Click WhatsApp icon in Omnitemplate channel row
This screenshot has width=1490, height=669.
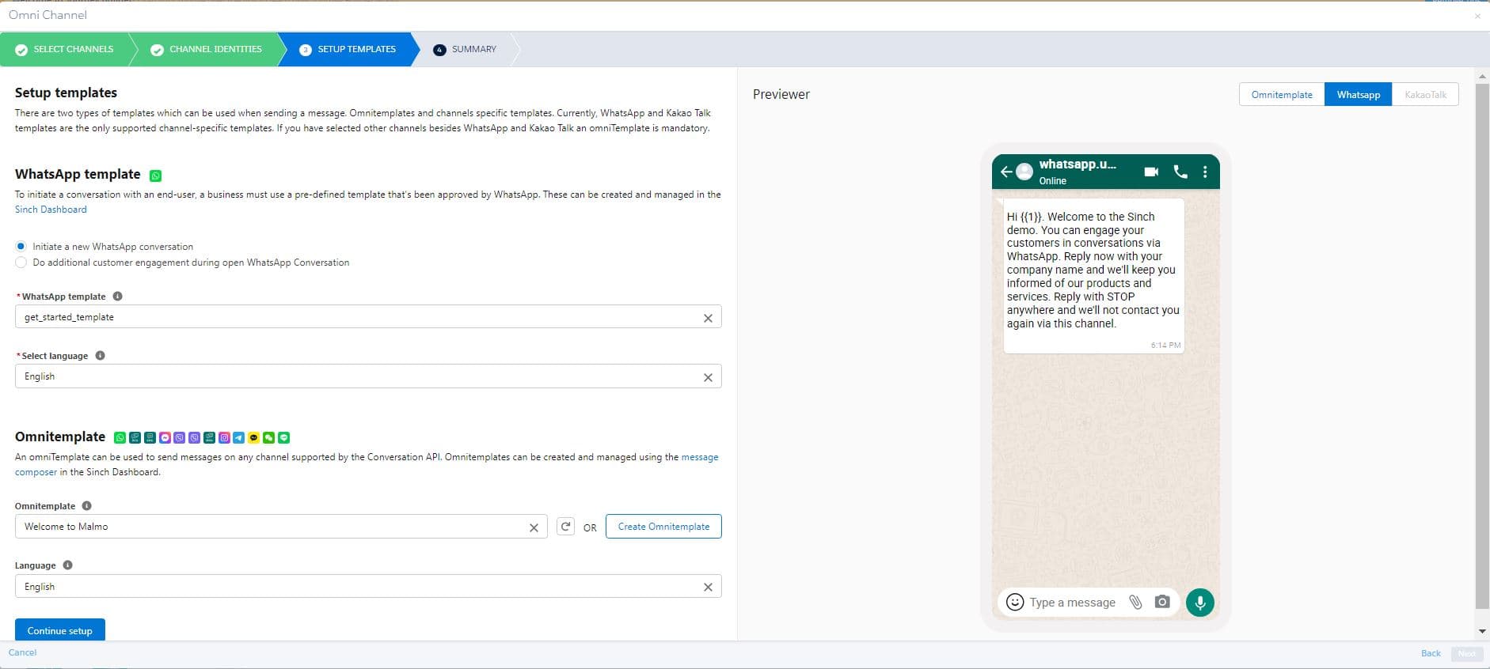[120, 437]
